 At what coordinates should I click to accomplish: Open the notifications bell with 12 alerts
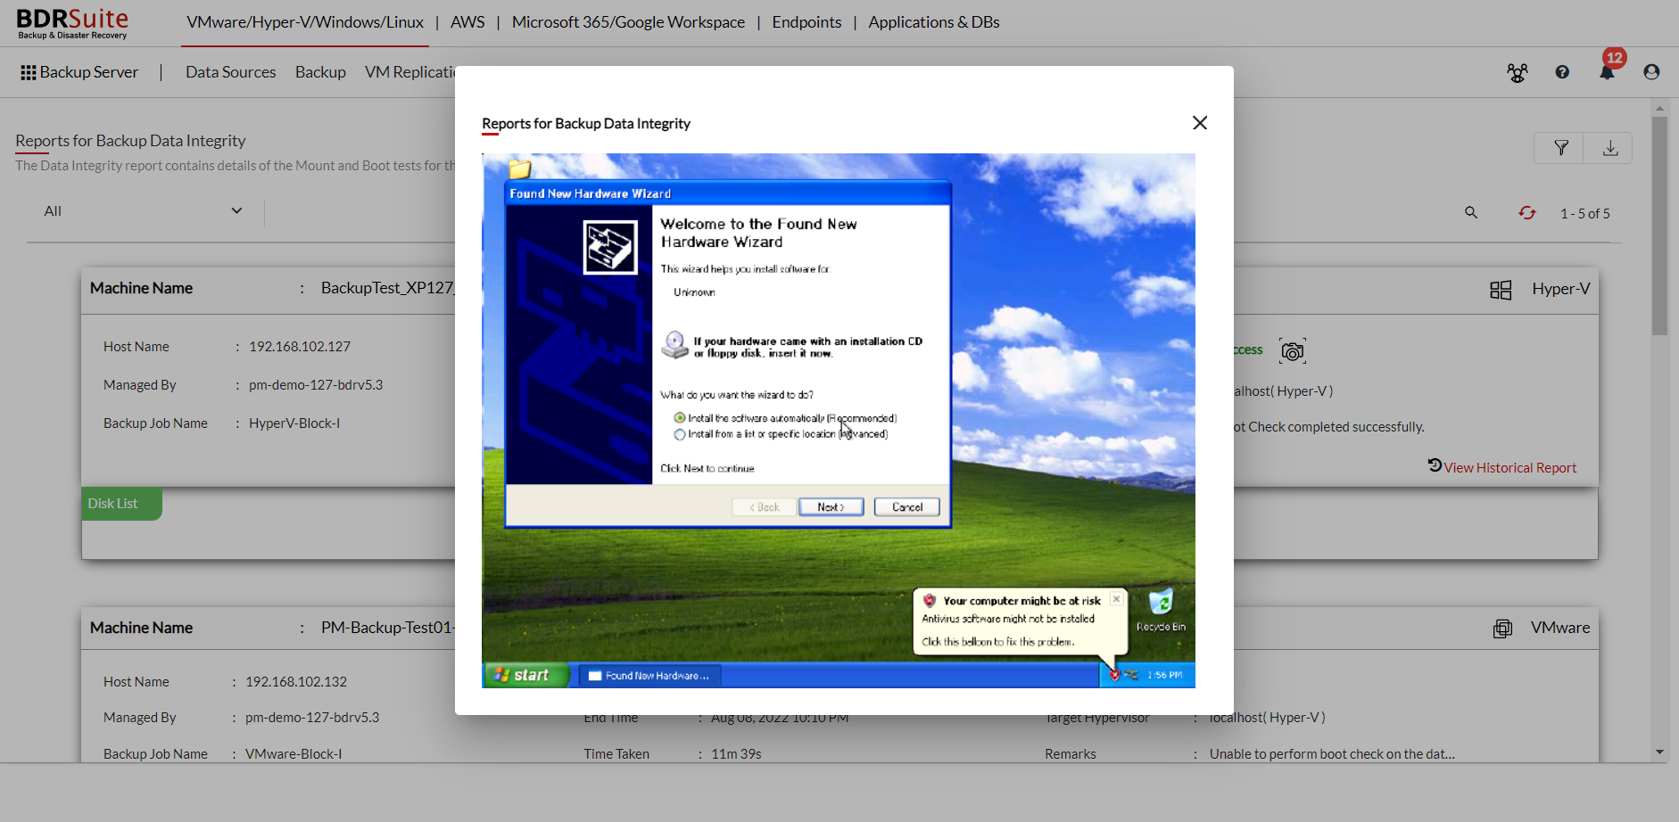pos(1607,72)
